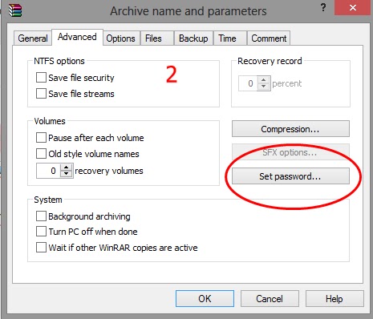Open Help from the bottom button
373x319 pixels.
click(334, 299)
